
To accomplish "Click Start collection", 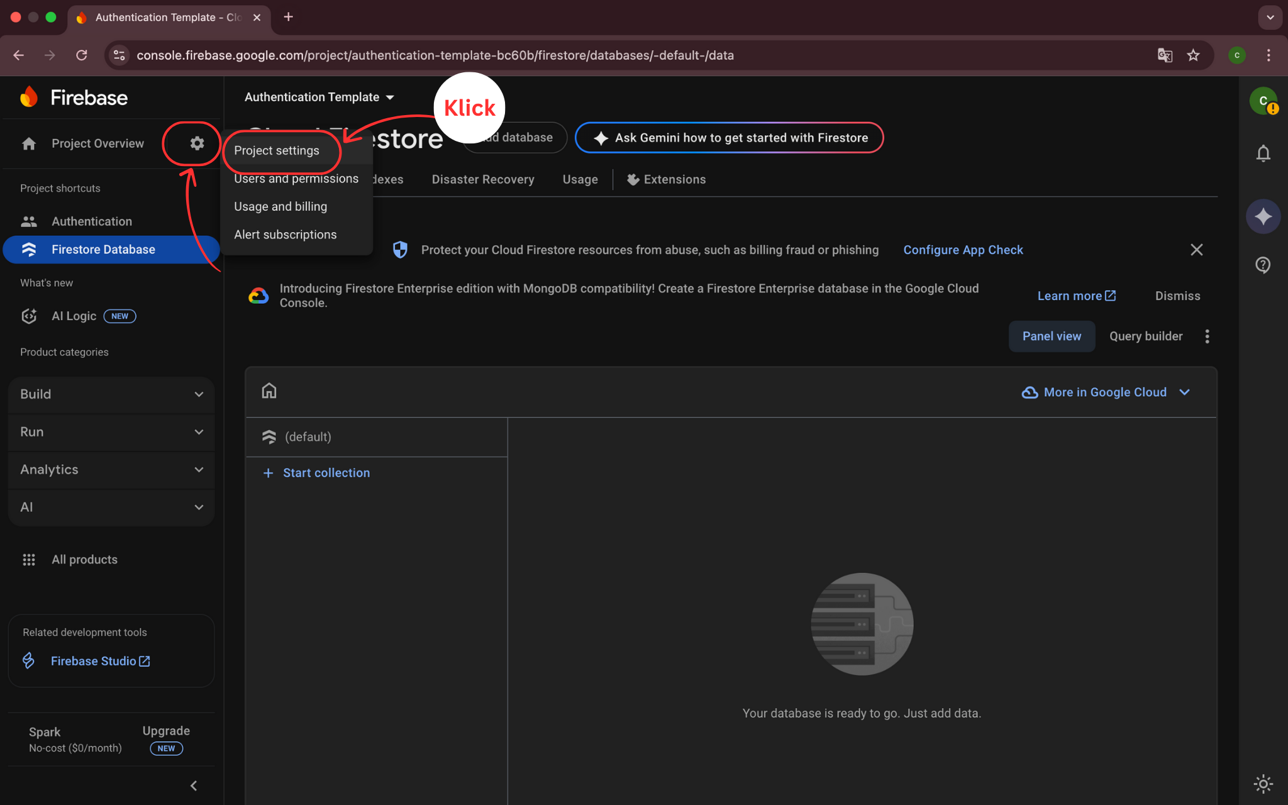I will tap(326, 473).
